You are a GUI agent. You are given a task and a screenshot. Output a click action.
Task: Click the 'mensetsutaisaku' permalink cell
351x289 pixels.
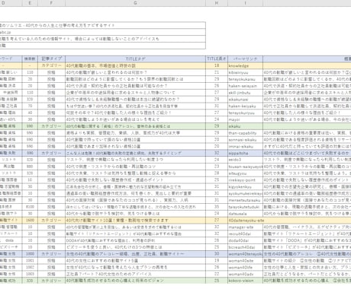click(246, 200)
